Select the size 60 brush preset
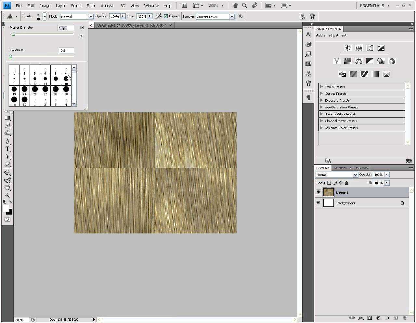Image resolution: width=416 pixels, height=323 pixels. 24,101
